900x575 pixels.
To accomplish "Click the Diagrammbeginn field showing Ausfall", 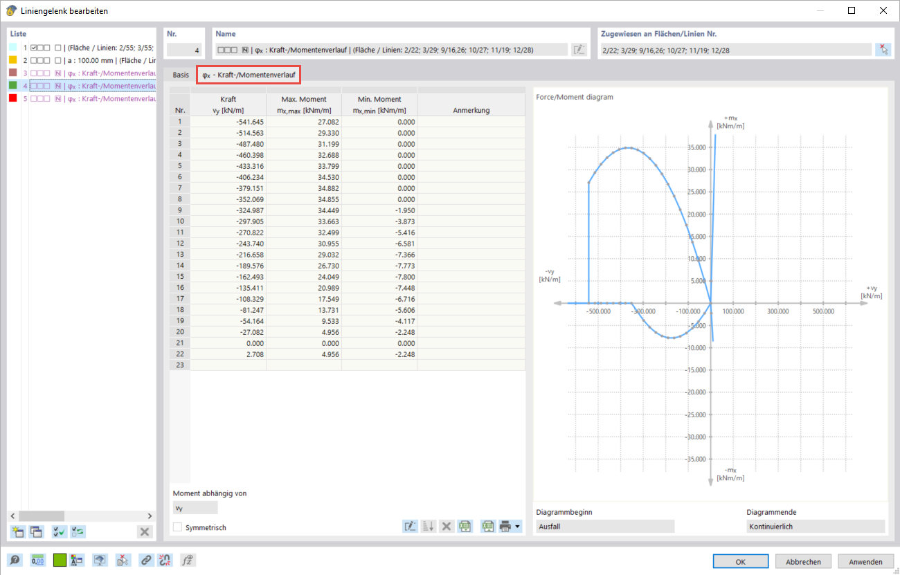I will (x=604, y=527).
